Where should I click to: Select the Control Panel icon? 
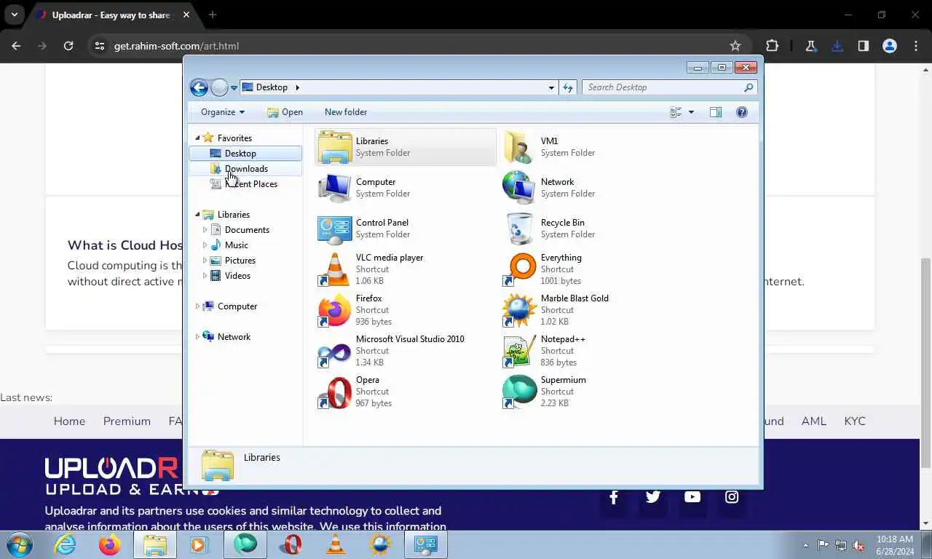point(335,229)
